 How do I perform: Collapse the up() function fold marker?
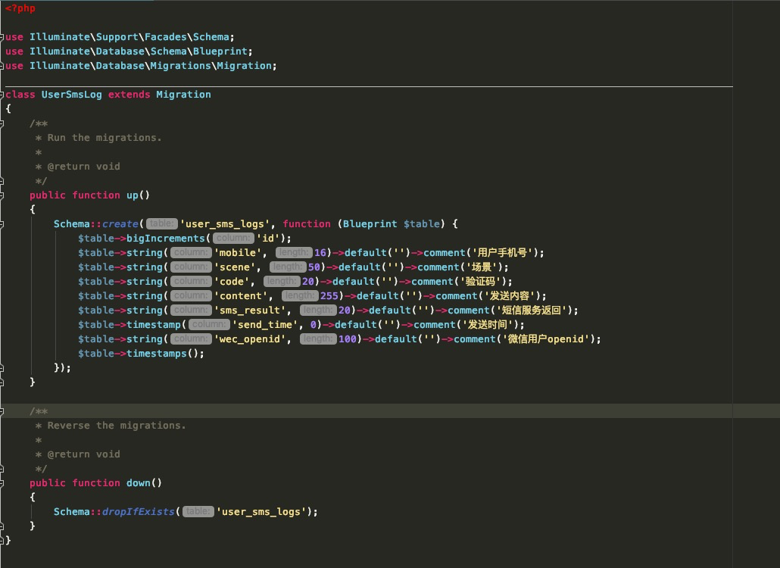pyautogui.click(x=2, y=195)
